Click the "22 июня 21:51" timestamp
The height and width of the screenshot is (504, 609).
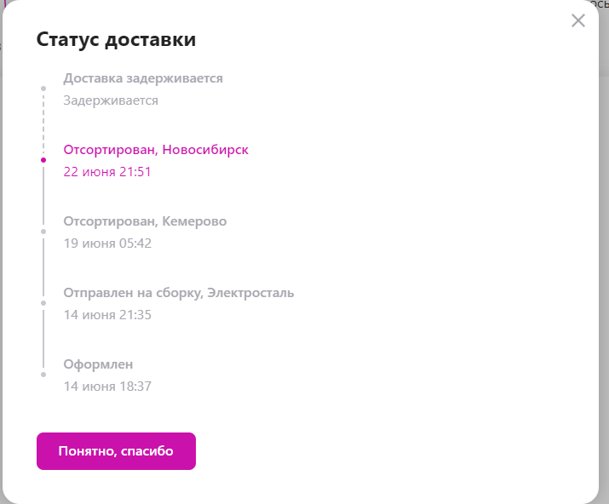coord(107,172)
